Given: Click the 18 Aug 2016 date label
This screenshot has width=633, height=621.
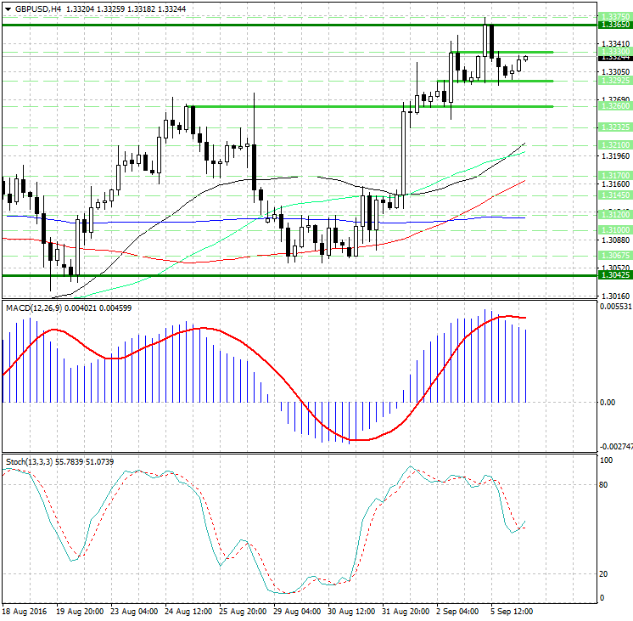Looking at the screenshot, I should [25, 611].
